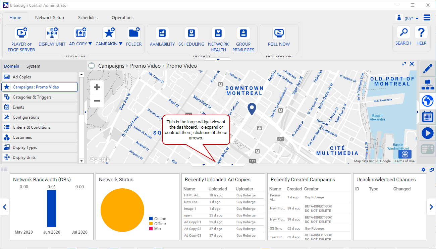This screenshot has height=249, width=436.
Task: Click the Campaign star icon
Action: [x=109, y=33]
